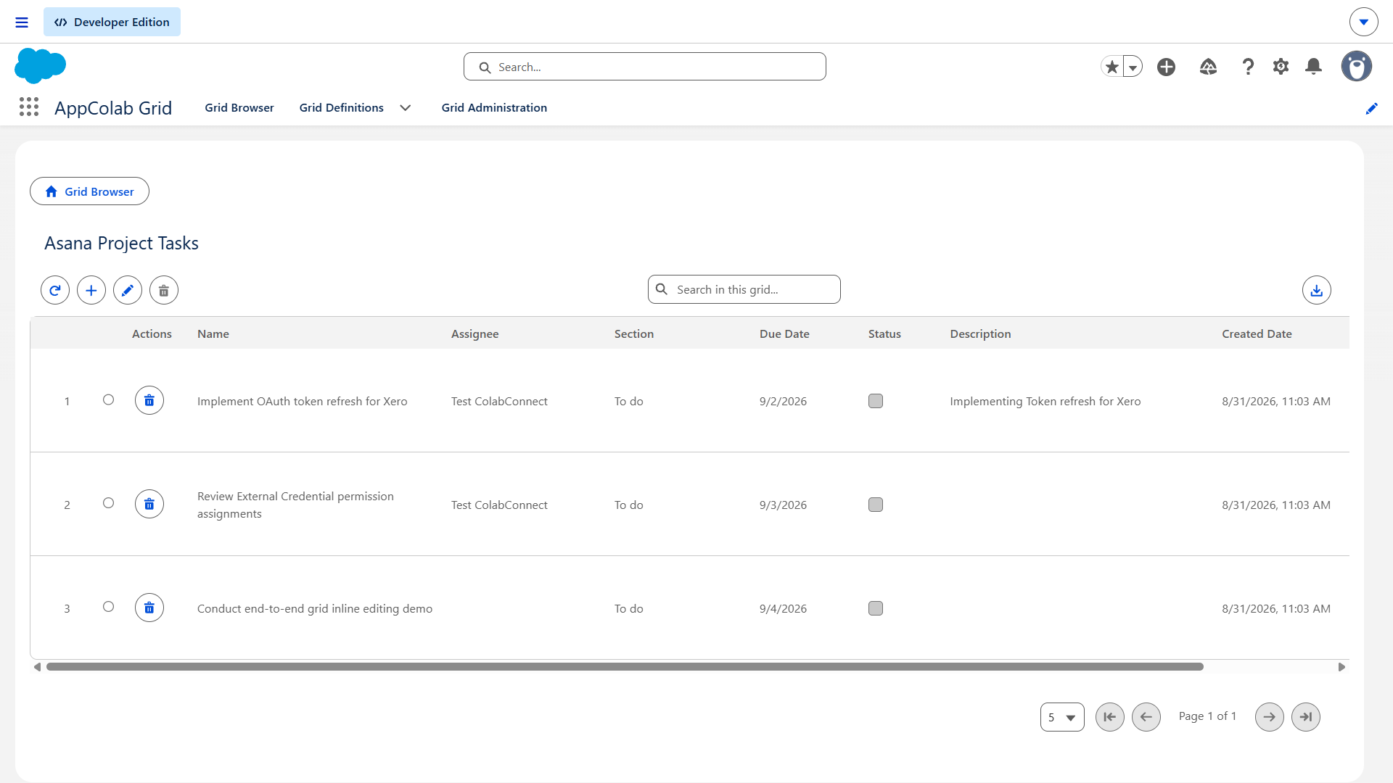Open the user profile avatar
Viewport: 1393px width, 783px height.
click(x=1356, y=66)
